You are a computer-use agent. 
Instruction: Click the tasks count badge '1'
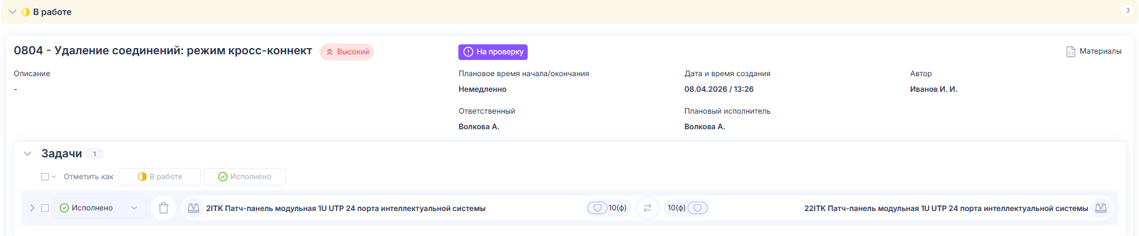pos(94,154)
